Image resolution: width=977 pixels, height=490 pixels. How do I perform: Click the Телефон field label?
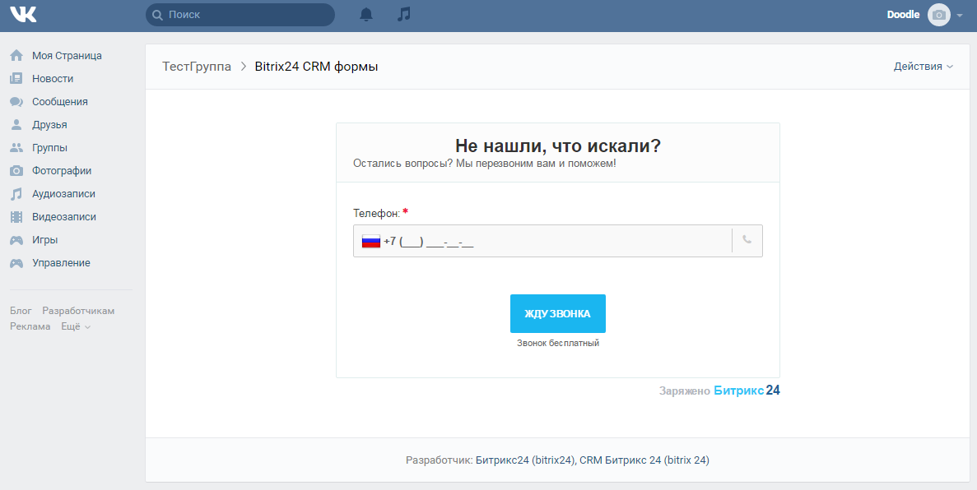(x=377, y=213)
